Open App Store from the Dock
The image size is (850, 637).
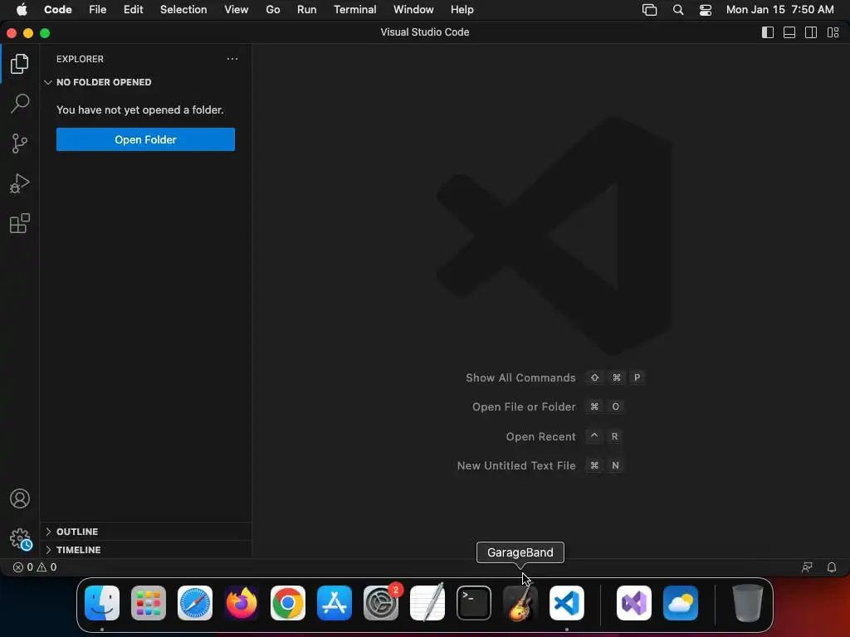335,603
